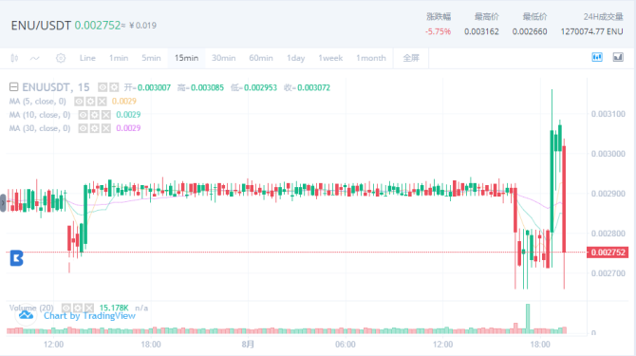
Task: Open settings for Volume (20) indicator
Action: 78,308
